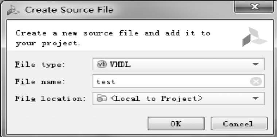The image size is (280, 137).
Task: Click the header description text
Action: pyautogui.click(x=113, y=38)
